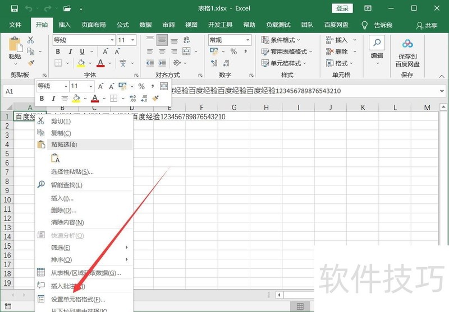Click the 登录 button in the title bar

coord(342,8)
